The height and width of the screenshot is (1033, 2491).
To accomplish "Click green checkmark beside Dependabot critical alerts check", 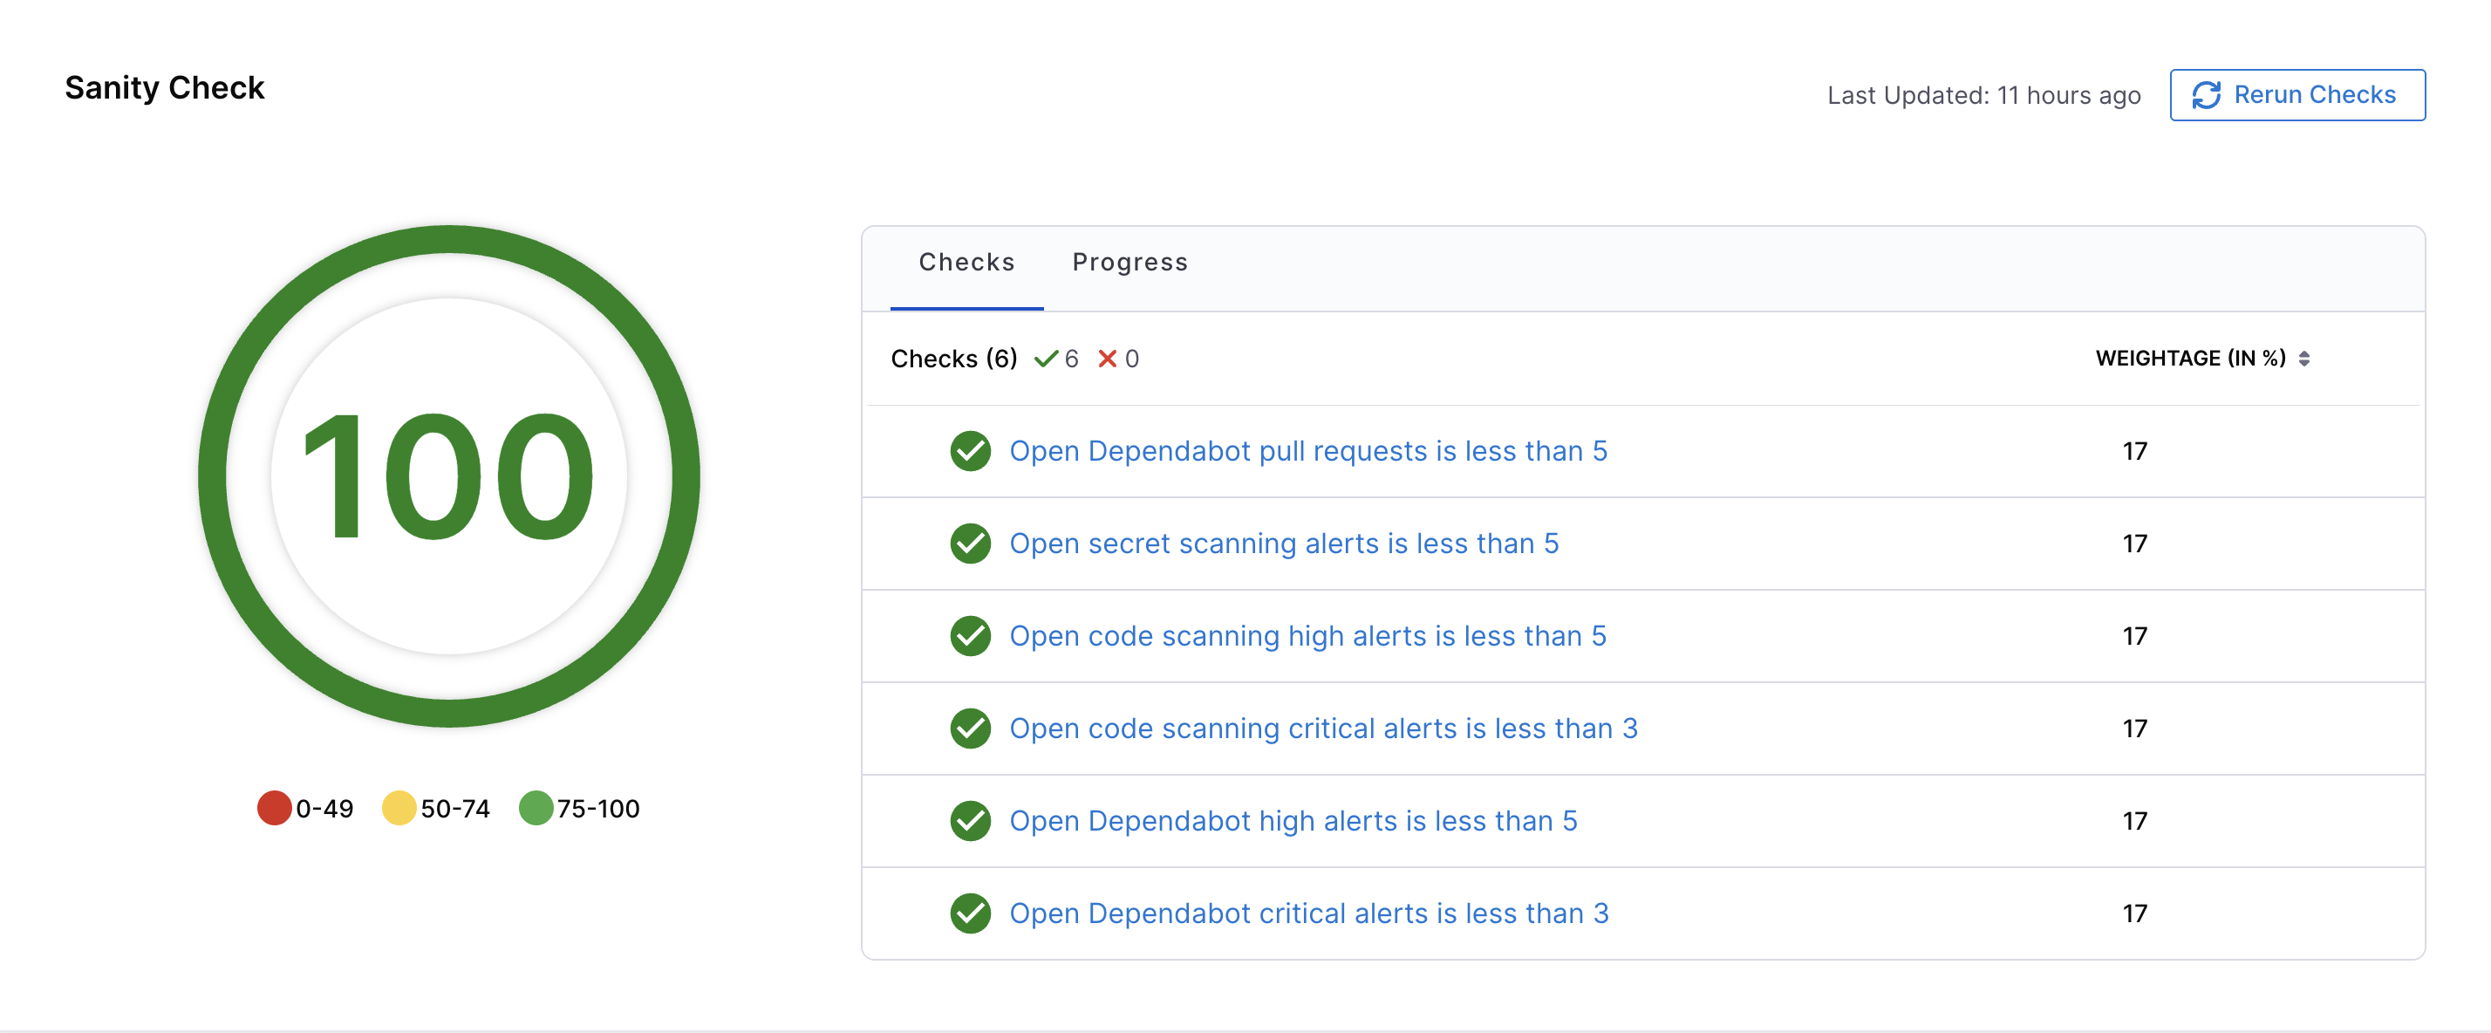I will [x=970, y=913].
